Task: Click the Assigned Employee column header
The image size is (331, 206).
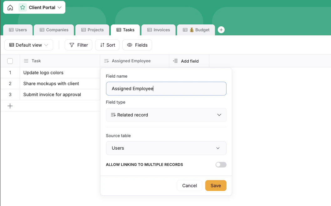Action: click(135, 61)
